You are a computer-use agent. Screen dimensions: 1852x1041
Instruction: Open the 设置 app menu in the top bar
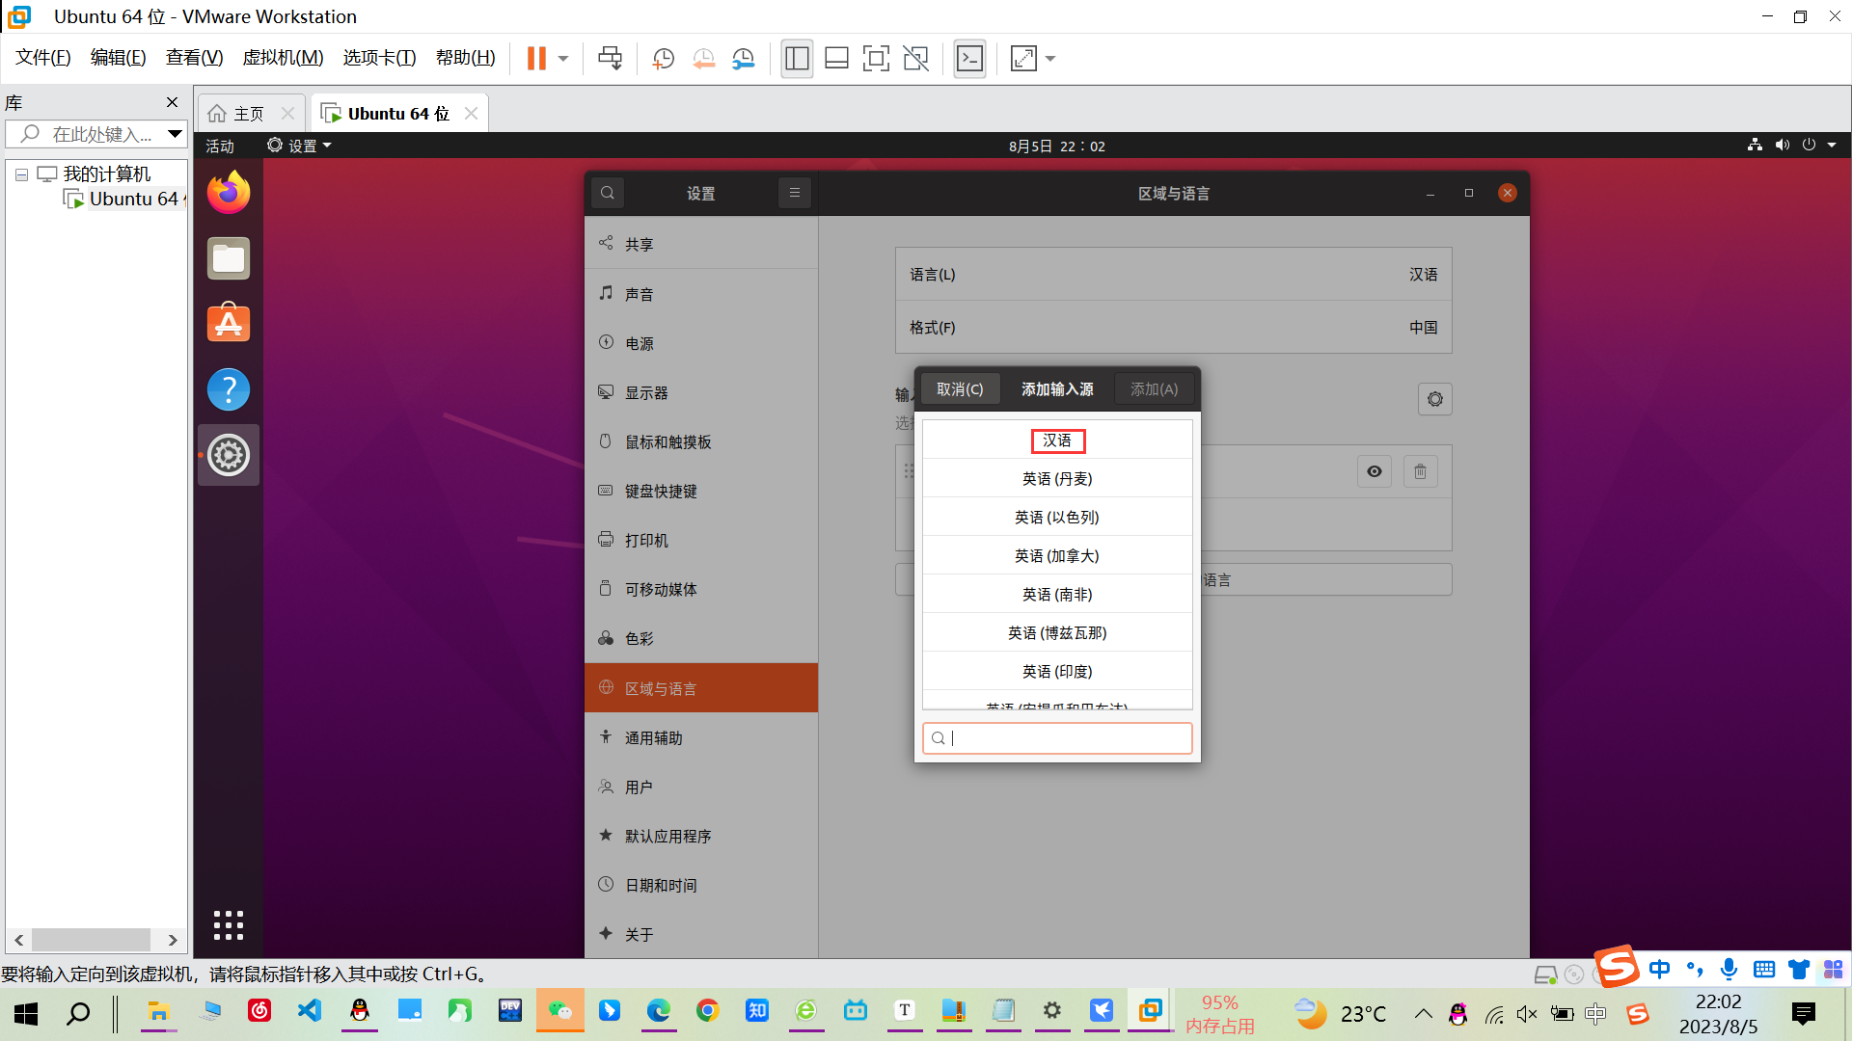[300, 146]
